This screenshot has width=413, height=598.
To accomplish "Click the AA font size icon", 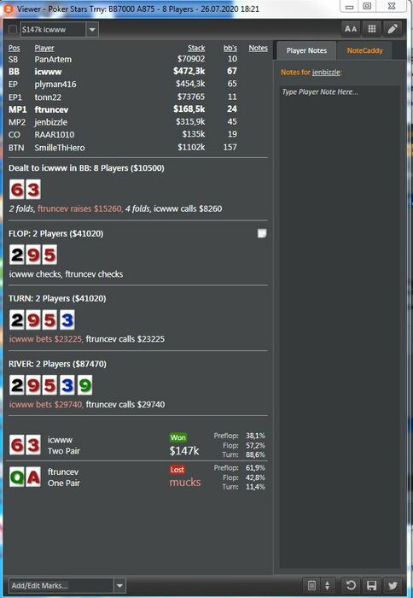I will tap(351, 29).
